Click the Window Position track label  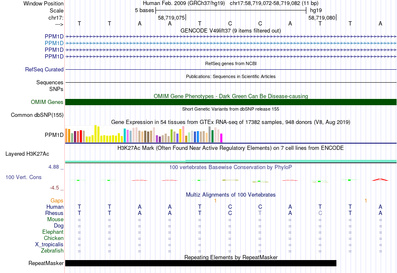[x=43, y=3]
